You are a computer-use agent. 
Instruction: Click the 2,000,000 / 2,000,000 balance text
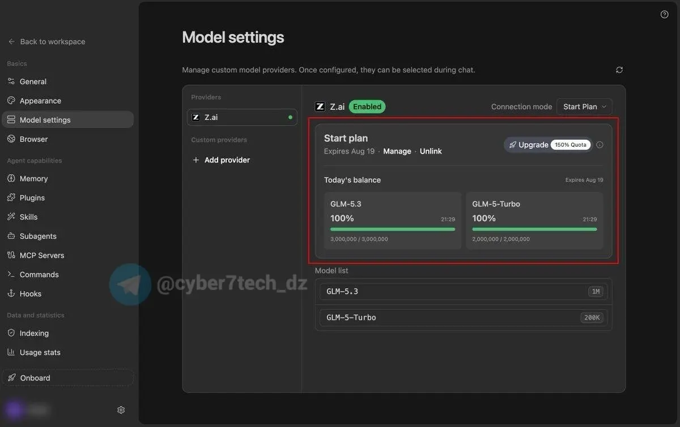pos(501,239)
